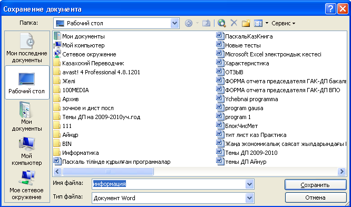
Task: Select the Темы ДП 2009-2010 document
Action: tap(247, 153)
